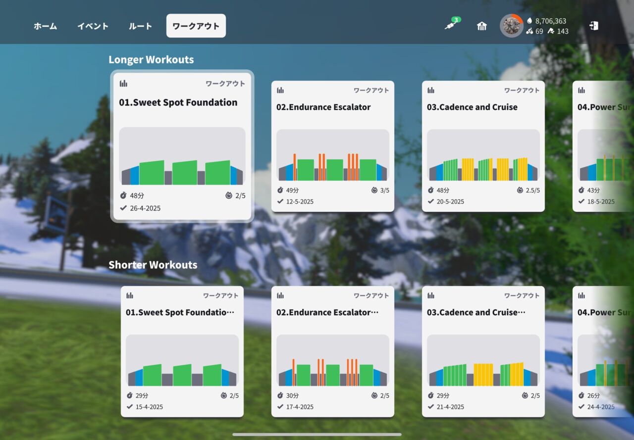Click the intensity flame on 30分 Endurance card
Viewport: 634px width, 440px height.
click(x=374, y=395)
